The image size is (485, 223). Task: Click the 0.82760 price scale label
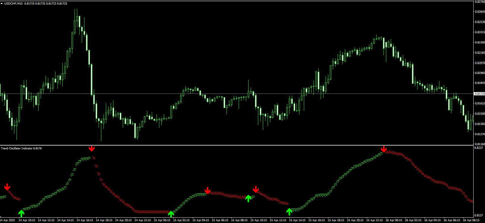(480, 2)
